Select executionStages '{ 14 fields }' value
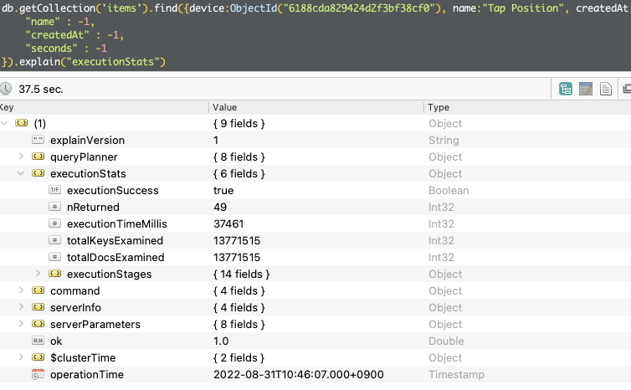This screenshot has width=631, height=390. [242, 274]
